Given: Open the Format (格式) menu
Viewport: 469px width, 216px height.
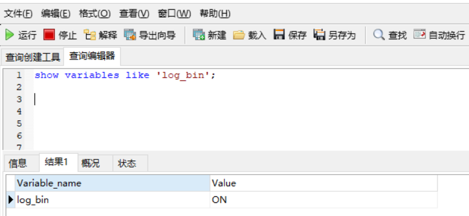Looking at the screenshot, I should (95, 13).
